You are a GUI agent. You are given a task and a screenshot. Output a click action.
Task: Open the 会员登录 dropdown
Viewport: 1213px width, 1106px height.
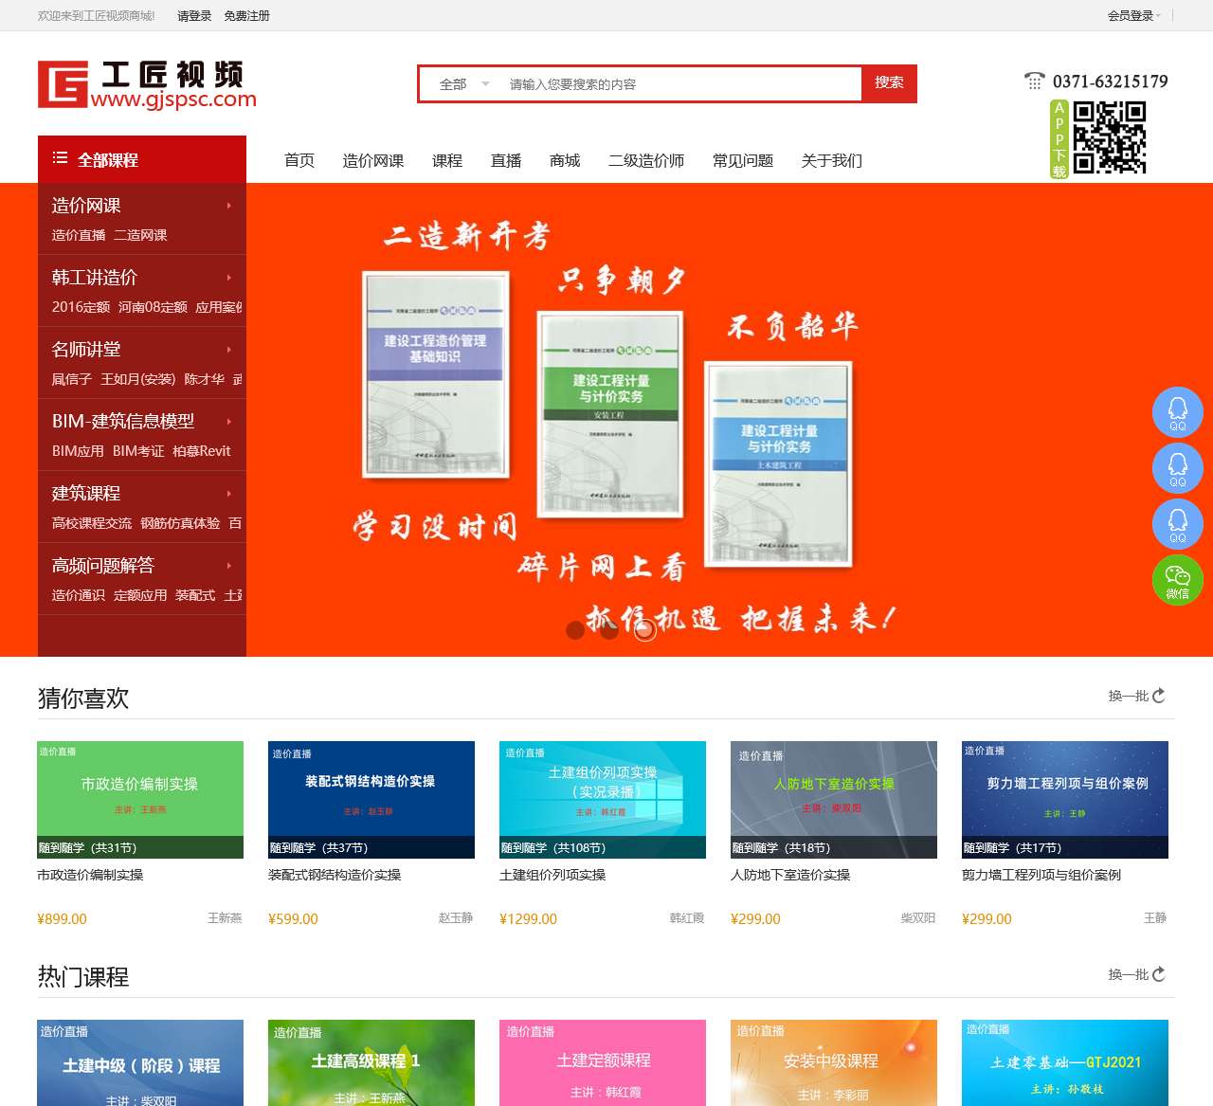pos(1133,15)
